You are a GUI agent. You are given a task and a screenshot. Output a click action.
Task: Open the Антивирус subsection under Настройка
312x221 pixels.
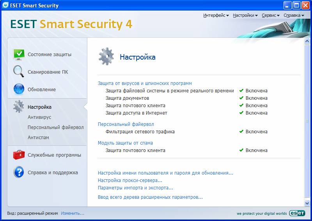(x=39, y=117)
